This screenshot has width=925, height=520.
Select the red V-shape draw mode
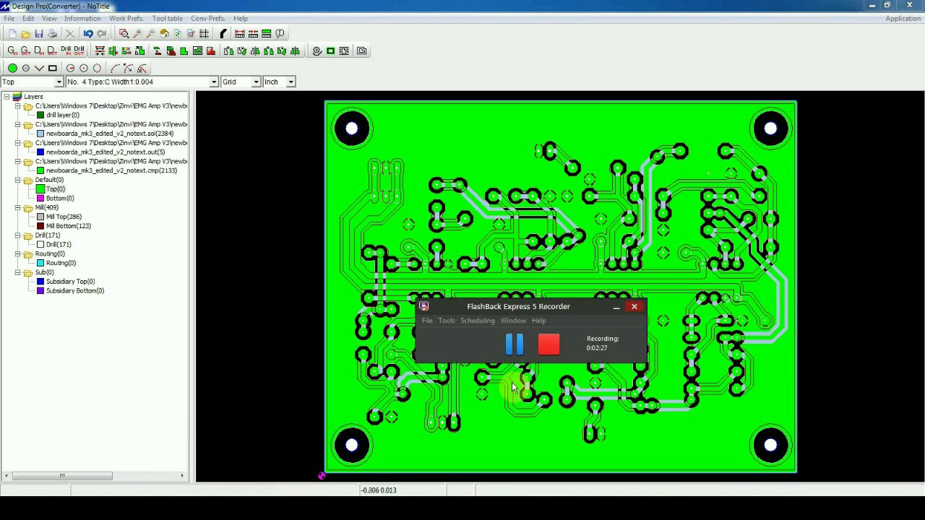39,68
